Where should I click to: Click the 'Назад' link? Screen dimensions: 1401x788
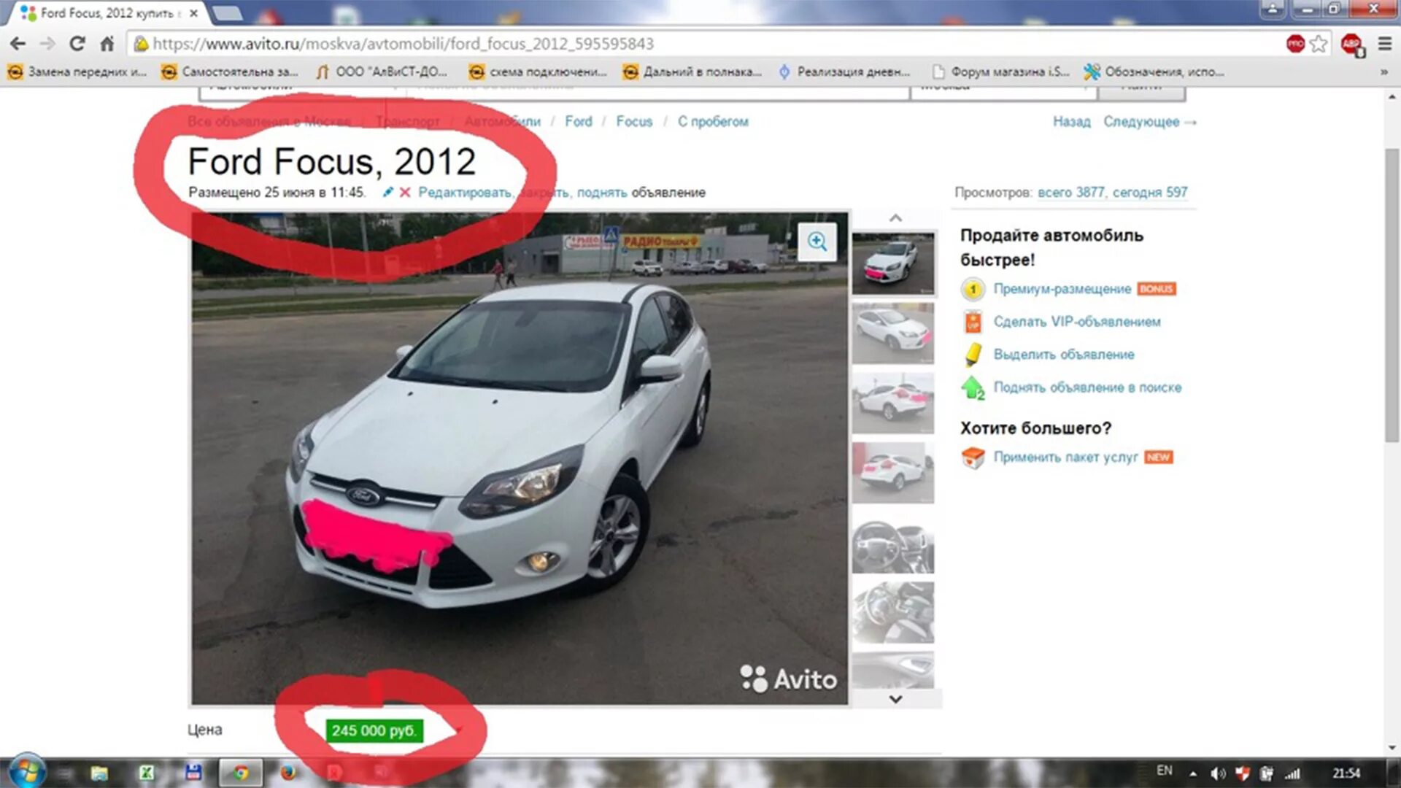1071,122
